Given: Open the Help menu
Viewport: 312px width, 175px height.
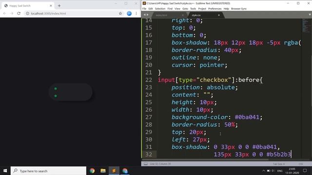Looking at the screenshot, I should [226, 9].
